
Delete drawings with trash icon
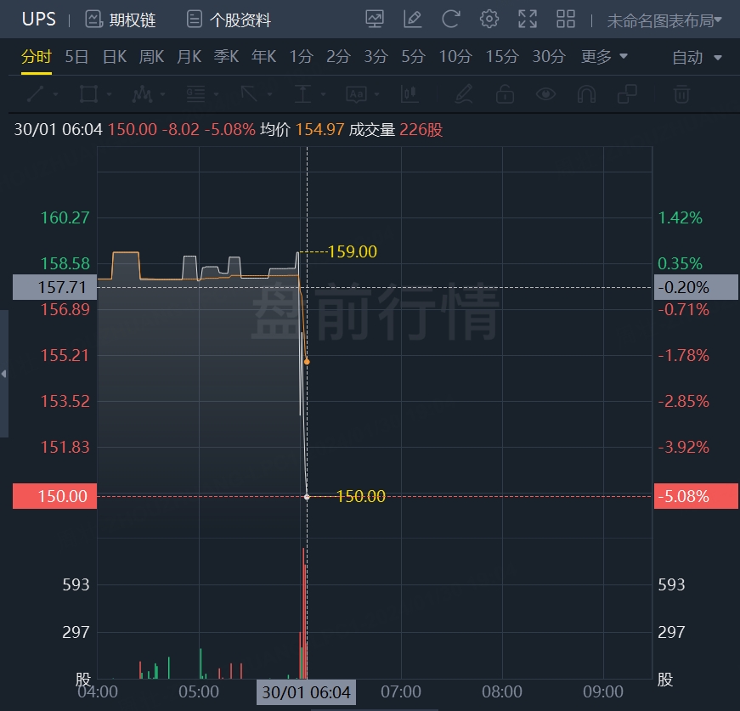coord(681,93)
